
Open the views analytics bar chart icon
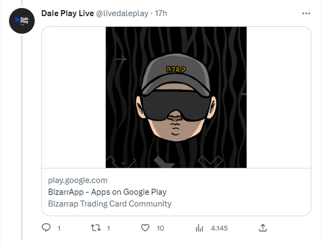(199, 228)
